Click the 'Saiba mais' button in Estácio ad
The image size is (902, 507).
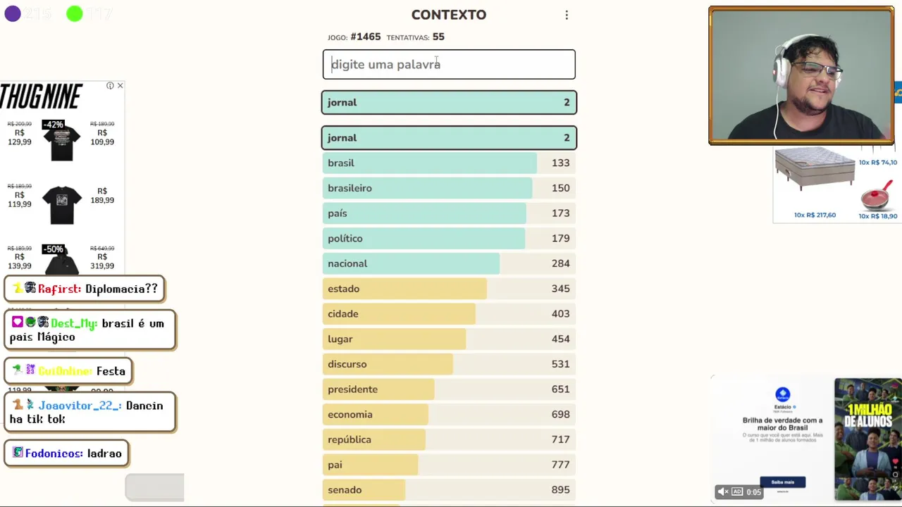click(782, 482)
